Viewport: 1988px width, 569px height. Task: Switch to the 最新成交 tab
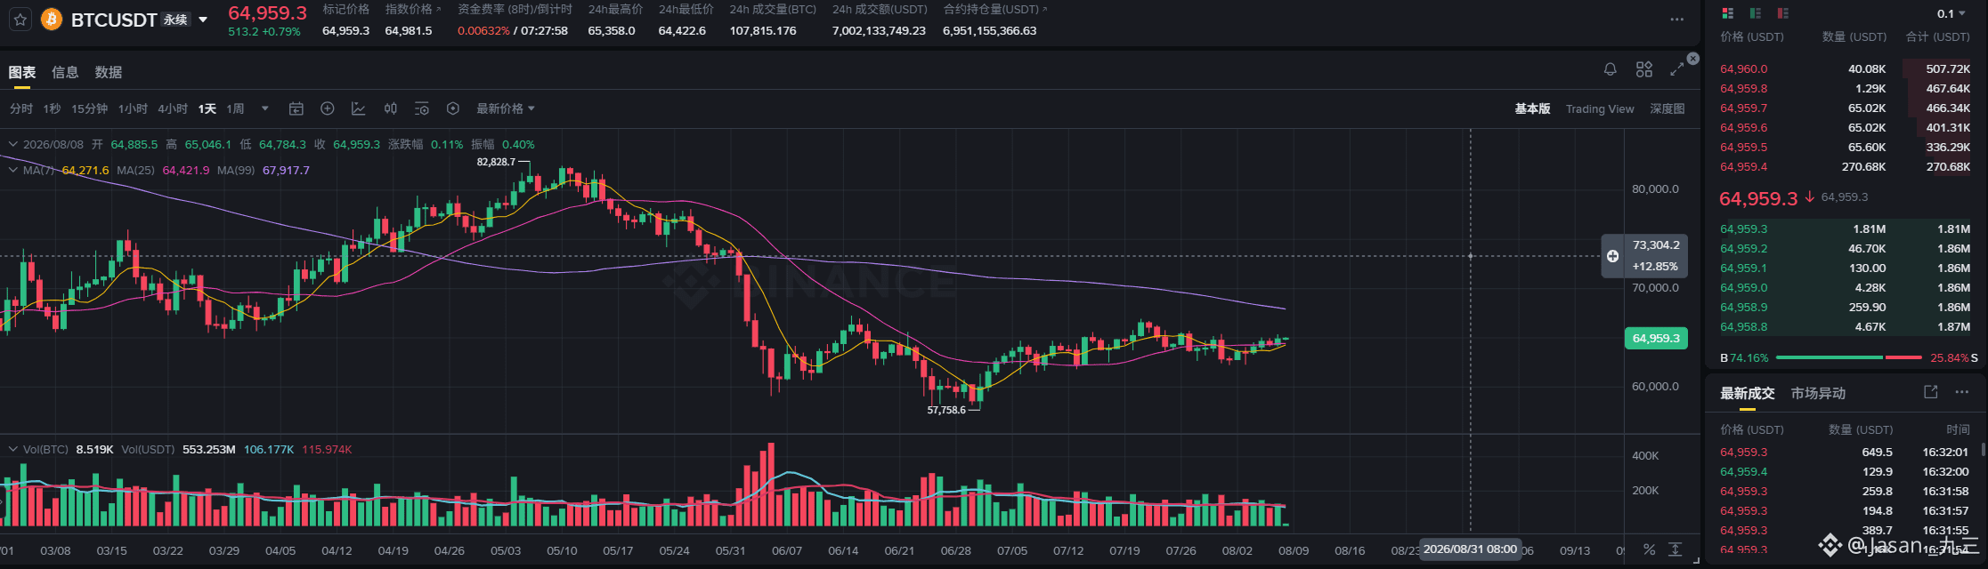[x=1747, y=393]
